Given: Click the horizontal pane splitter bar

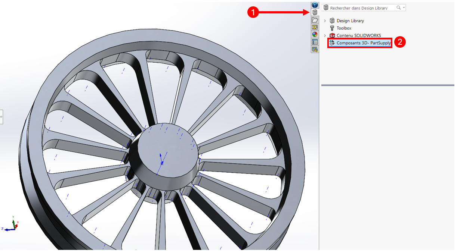Looking at the screenshot, I should click(387, 85).
